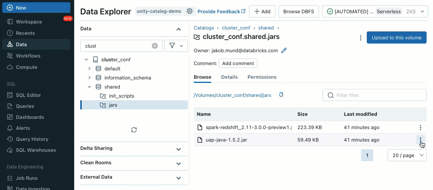Open the kebab menu for uap-java-1.5.2.jar
The height and width of the screenshot is (190, 433).
click(x=420, y=140)
